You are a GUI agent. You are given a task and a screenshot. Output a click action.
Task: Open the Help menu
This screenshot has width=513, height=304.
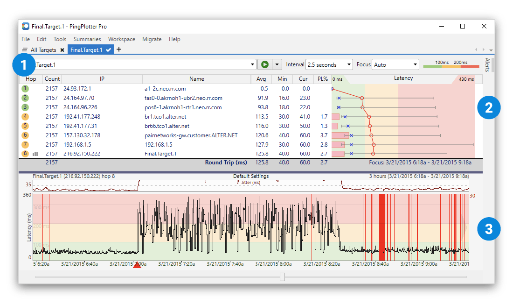pyautogui.click(x=174, y=39)
